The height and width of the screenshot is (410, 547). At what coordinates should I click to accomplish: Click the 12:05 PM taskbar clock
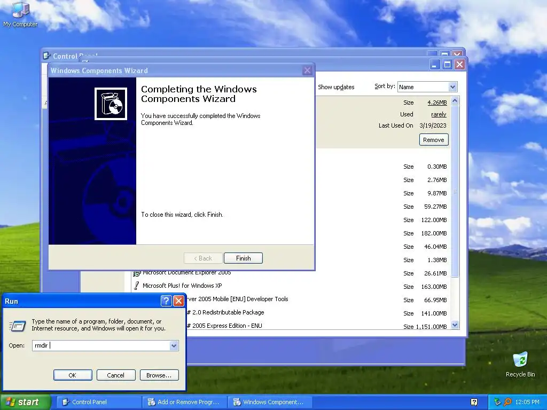[527, 402]
